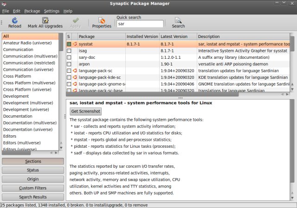Open the Settings menu
Viewport: 297px width, 208px height.
point(52,11)
